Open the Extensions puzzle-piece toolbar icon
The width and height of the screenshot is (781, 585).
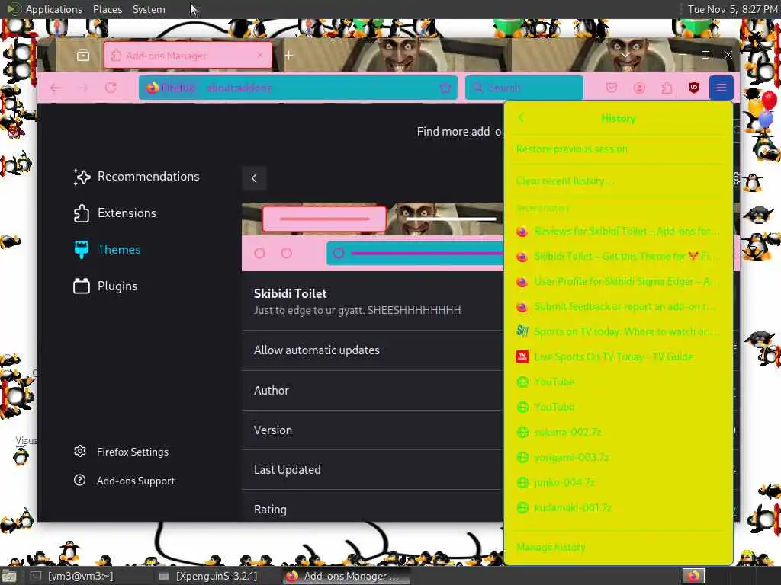(x=667, y=88)
